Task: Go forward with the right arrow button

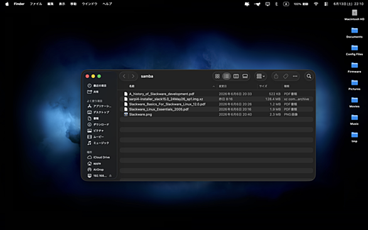Action: [133, 76]
